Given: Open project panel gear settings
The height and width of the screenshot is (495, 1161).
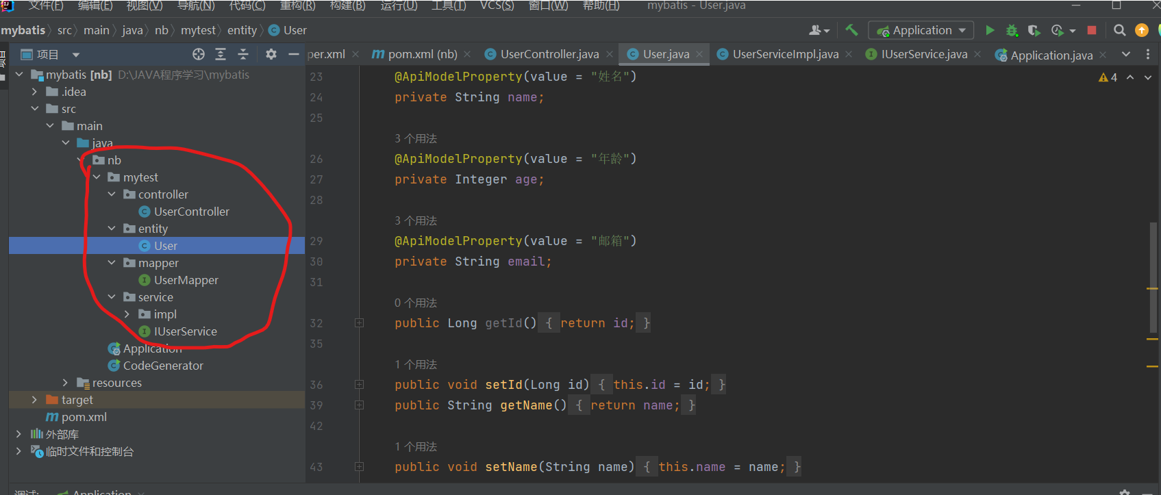Looking at the screenshot, I should coord(271,54).
